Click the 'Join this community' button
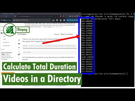 click(72, 20)
